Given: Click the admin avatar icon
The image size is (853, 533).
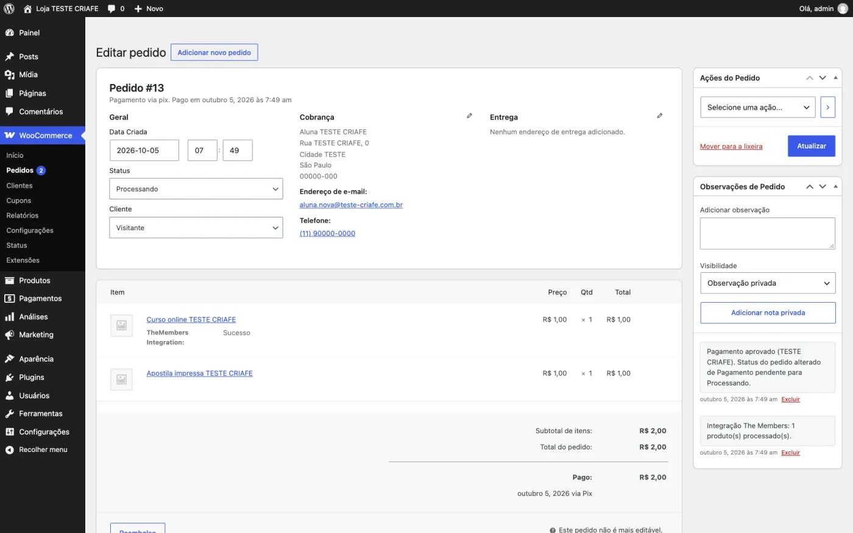Looking at the screenshot, I should 843,9.
